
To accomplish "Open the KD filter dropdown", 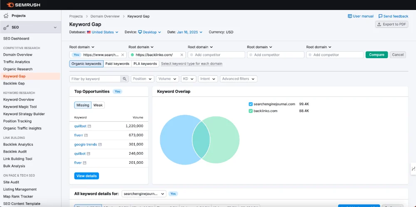I will [x=188, y=79].
